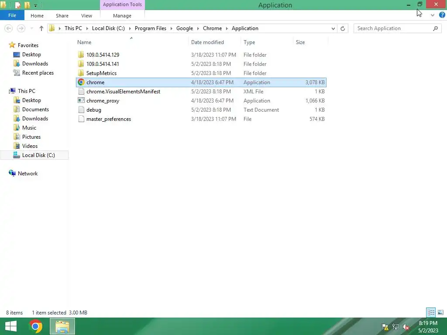Click the File Explorer taskbar icon

(62, 326)
